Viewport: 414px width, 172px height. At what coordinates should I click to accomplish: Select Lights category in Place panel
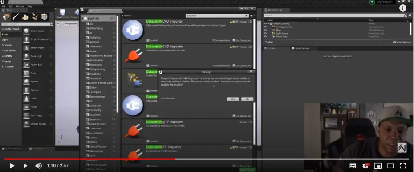(5, 40)
